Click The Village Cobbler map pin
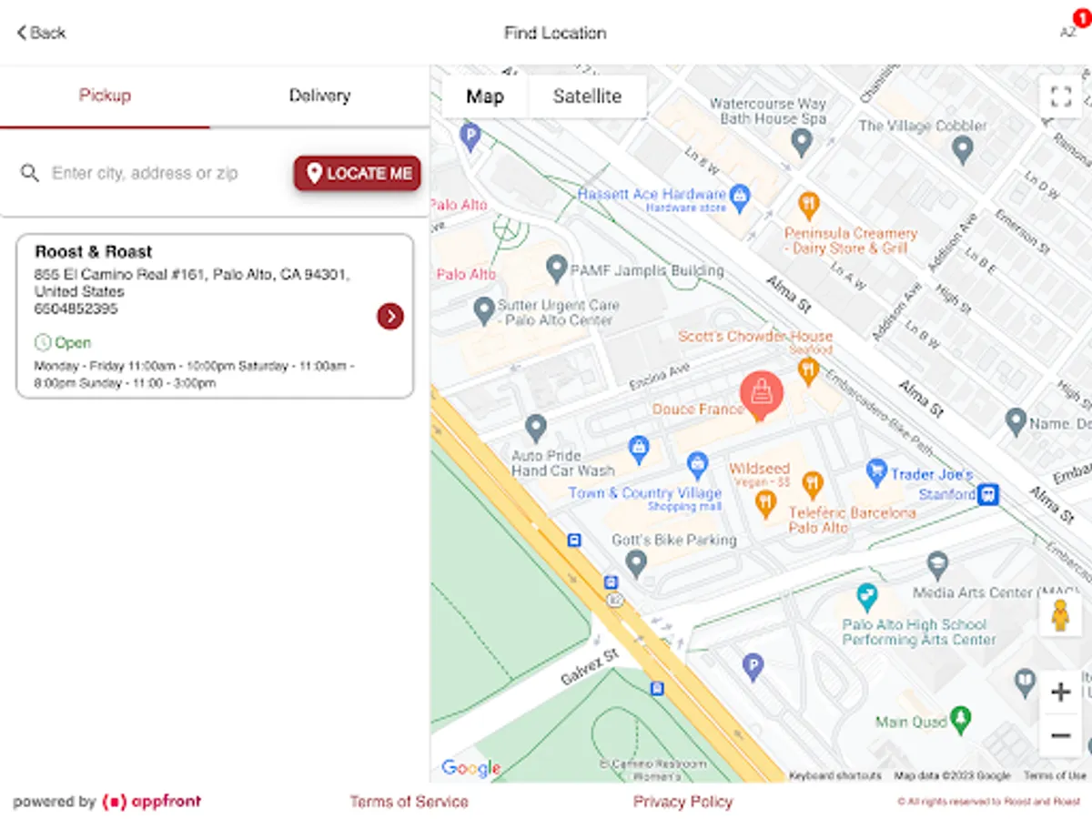Screen dimensions: 1092x819 click(x=963, y=149)
